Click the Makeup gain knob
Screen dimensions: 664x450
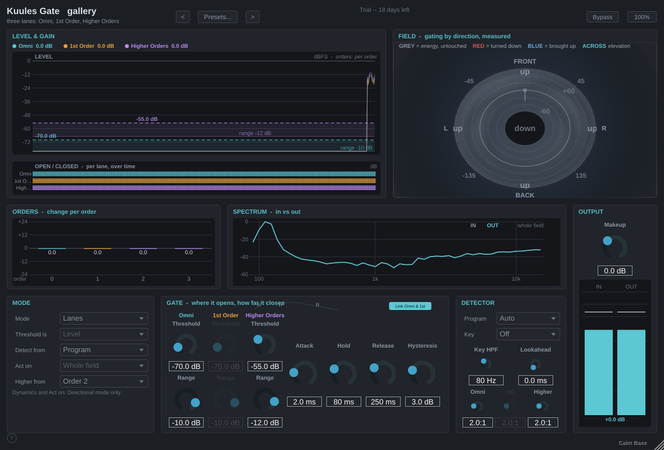614,247
